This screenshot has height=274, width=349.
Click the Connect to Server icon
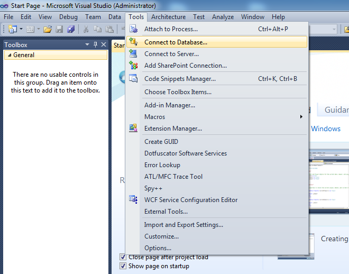click(133, 53)
